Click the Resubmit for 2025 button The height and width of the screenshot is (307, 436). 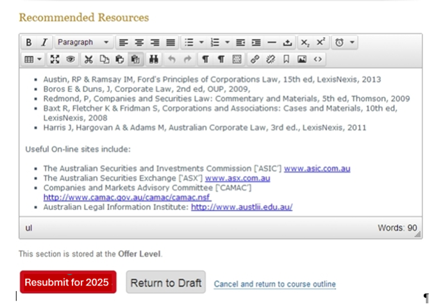click(x=68, y=282)
